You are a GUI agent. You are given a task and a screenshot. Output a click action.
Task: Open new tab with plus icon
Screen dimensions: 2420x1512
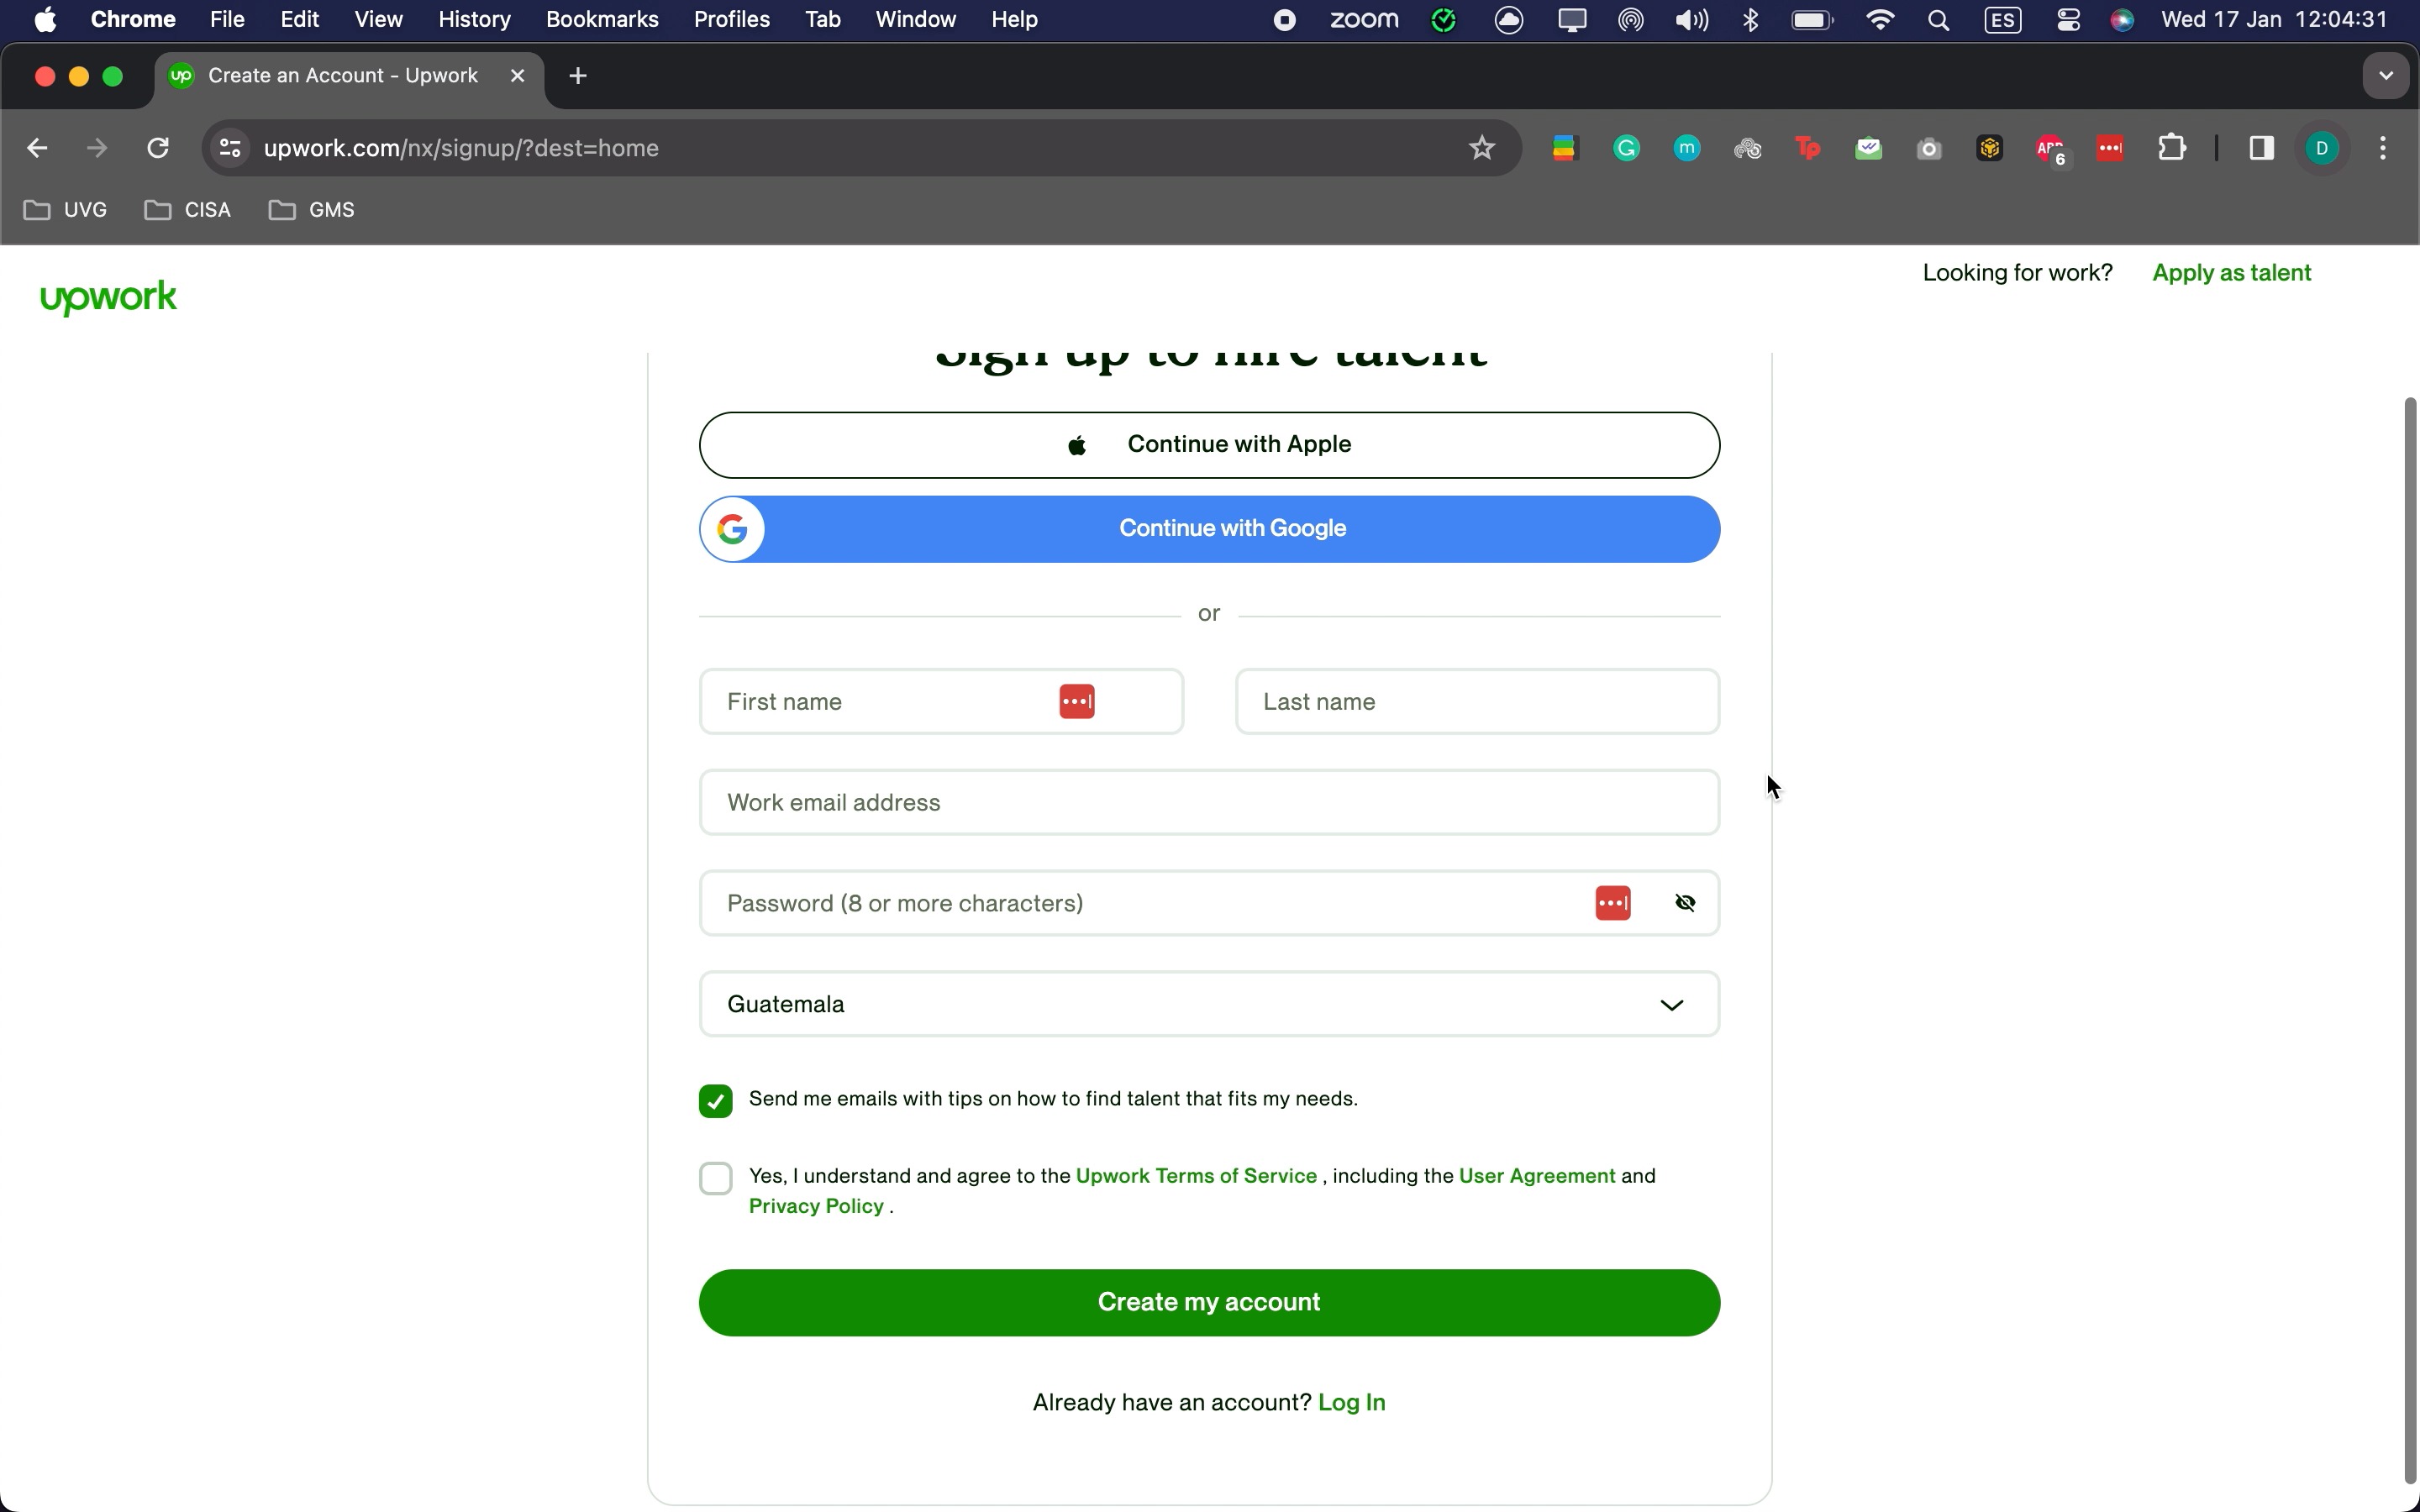tap(577, 76)
